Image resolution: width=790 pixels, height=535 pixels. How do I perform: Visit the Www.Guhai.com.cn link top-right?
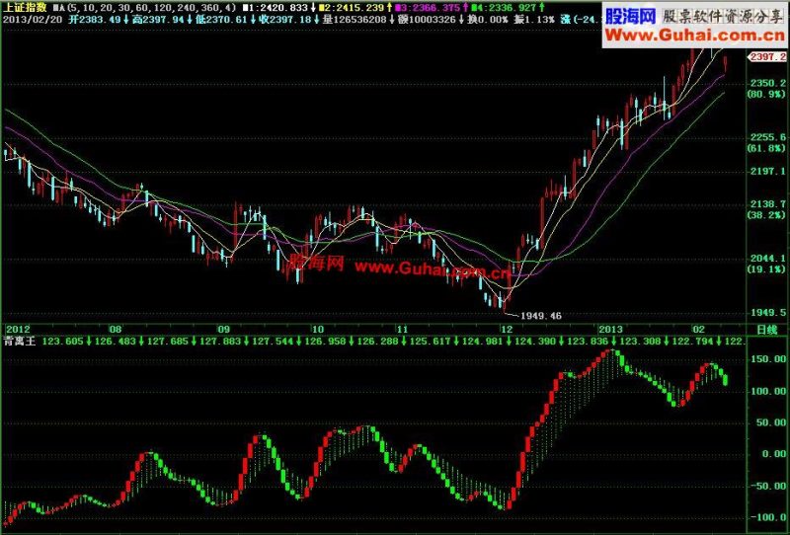tap(695, 36)
